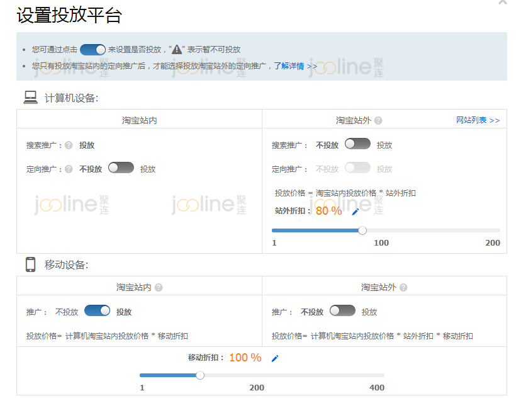Screen dimensions: 516x403
Task: Click the warning triangle icon in tips
Action: pos(177,49)
